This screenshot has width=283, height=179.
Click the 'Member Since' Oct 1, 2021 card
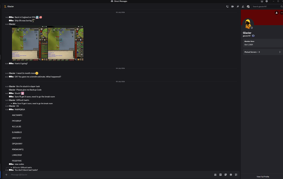coord(263,43)
